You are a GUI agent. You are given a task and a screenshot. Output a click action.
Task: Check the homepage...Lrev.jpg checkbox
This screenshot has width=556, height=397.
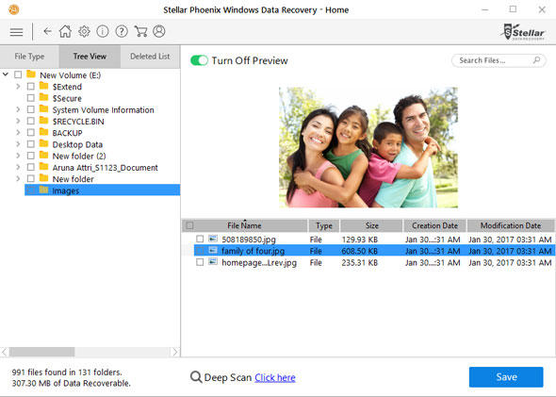[x=200, y=262]
